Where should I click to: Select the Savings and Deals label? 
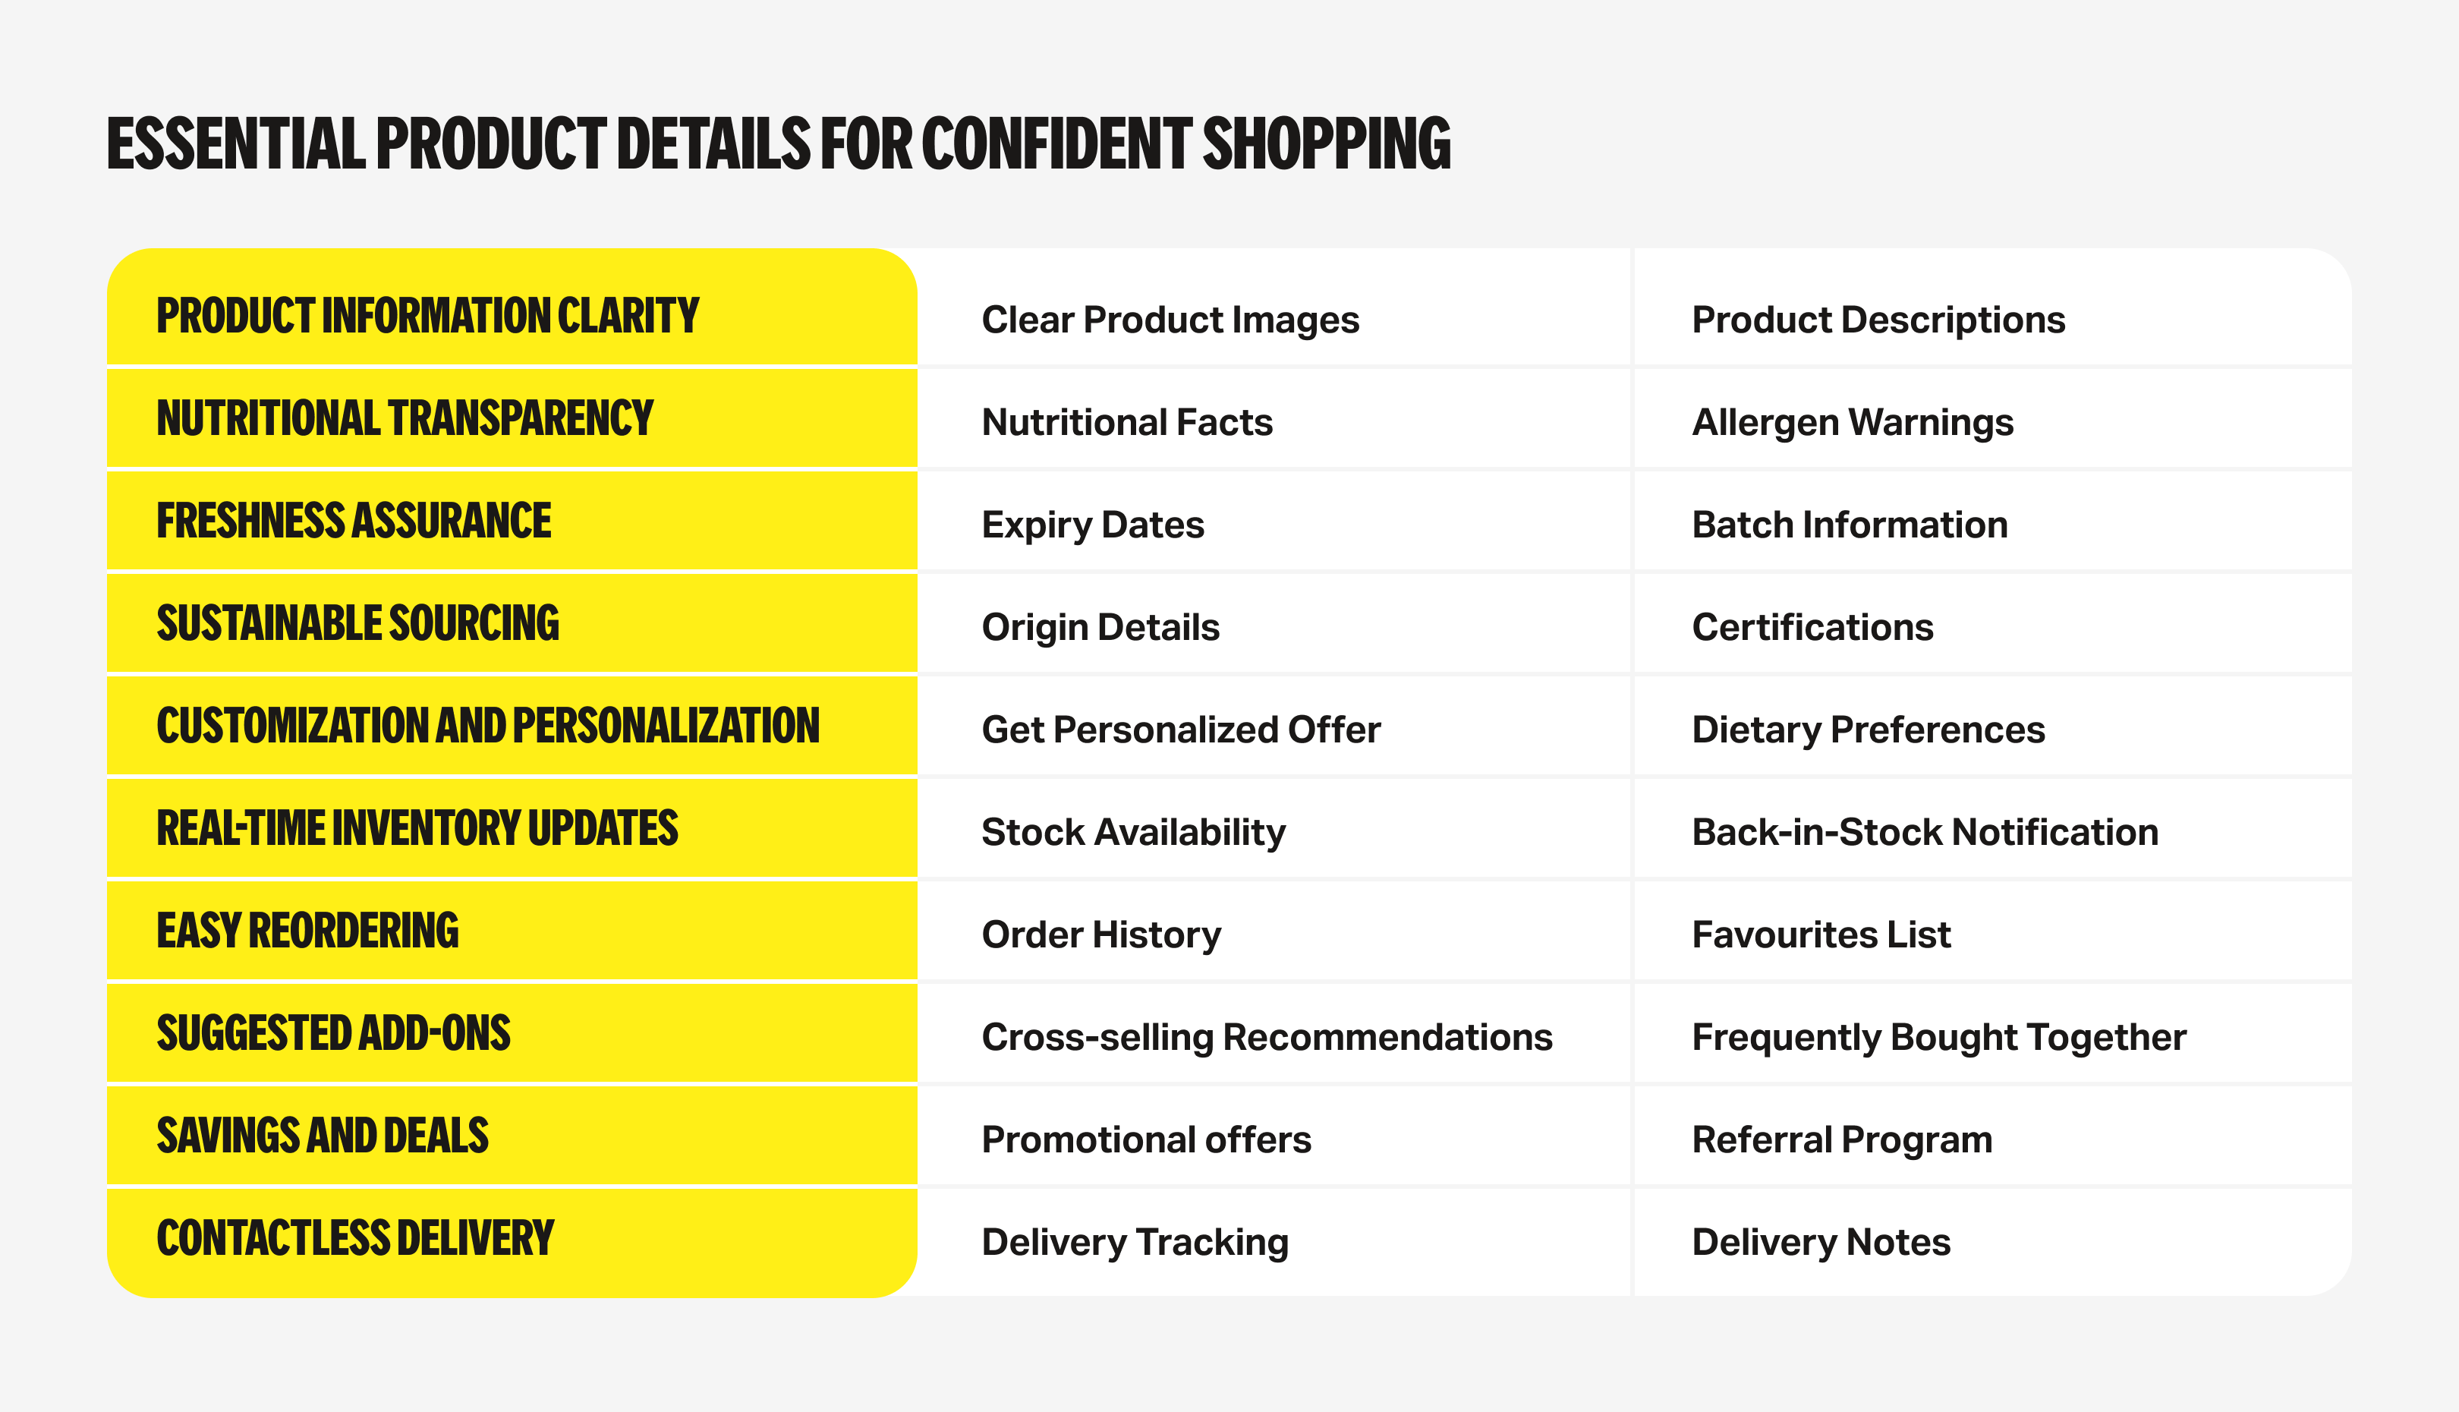[x=323, y=1136]
